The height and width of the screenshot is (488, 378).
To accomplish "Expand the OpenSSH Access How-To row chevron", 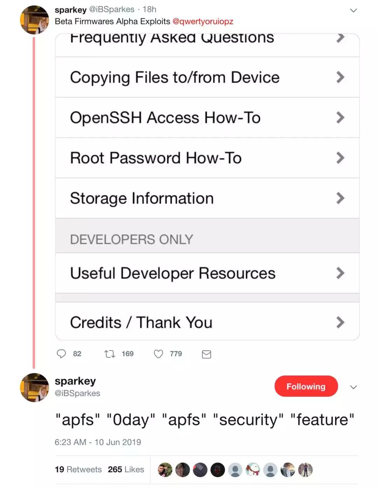I will 341,117.
